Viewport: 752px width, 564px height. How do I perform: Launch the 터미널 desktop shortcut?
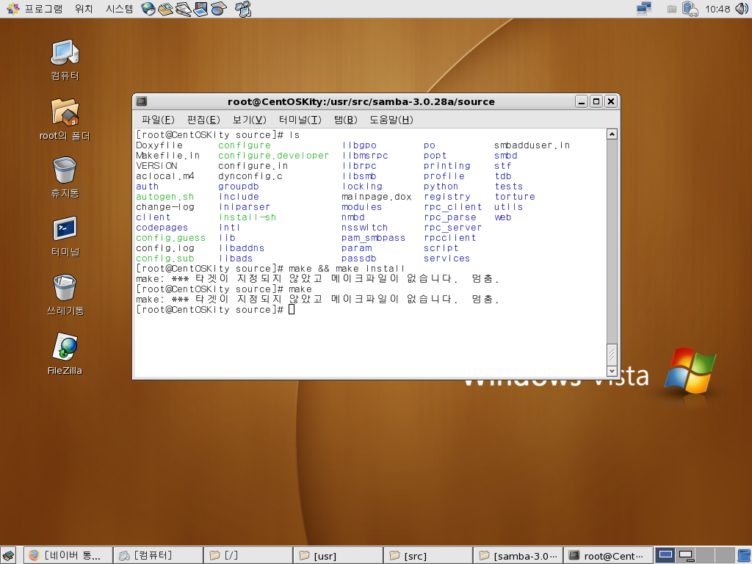pyautogui.click(x=65, y=237)
